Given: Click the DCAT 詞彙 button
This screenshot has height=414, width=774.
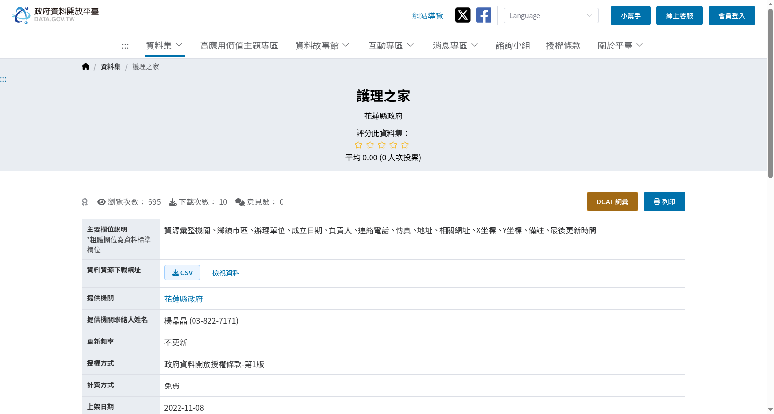Looking at the screenshot, I should [612, 201].
